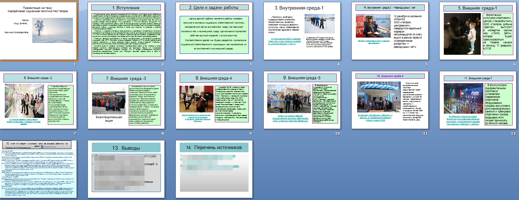Pick the slide 6. Внешняя среда -2
The height and width of the screenshot is (200, 519).
pos(38,100)
